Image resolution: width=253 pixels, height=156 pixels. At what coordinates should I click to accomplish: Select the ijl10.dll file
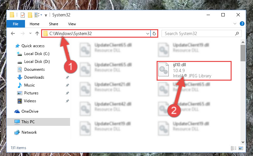tap(194, 71)
